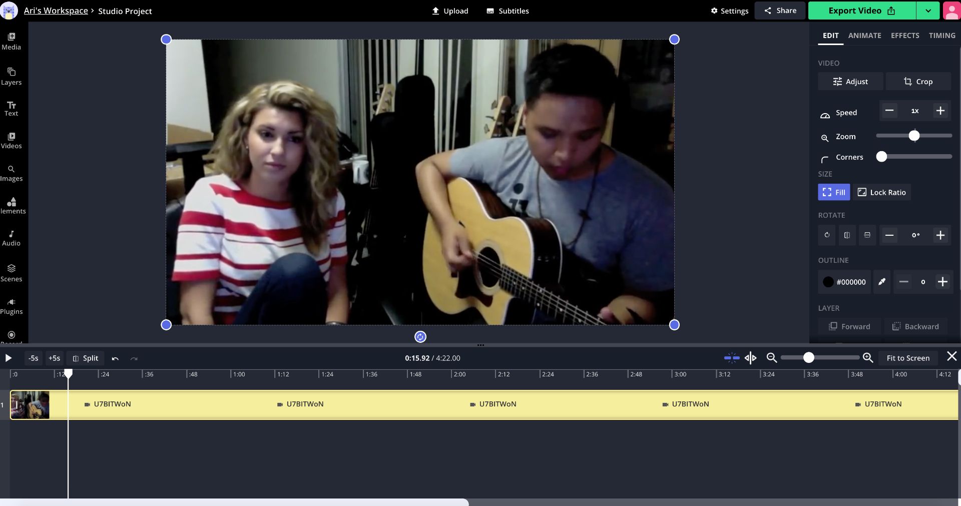Open the Layers panel
The height and width of the screenshot is (506, 961).
11,76
